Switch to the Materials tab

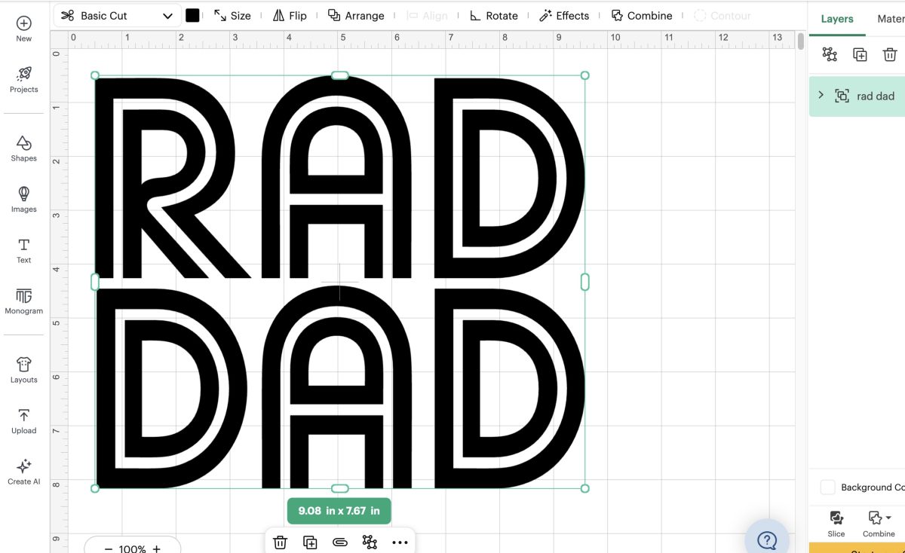click(x=891, y=19)
